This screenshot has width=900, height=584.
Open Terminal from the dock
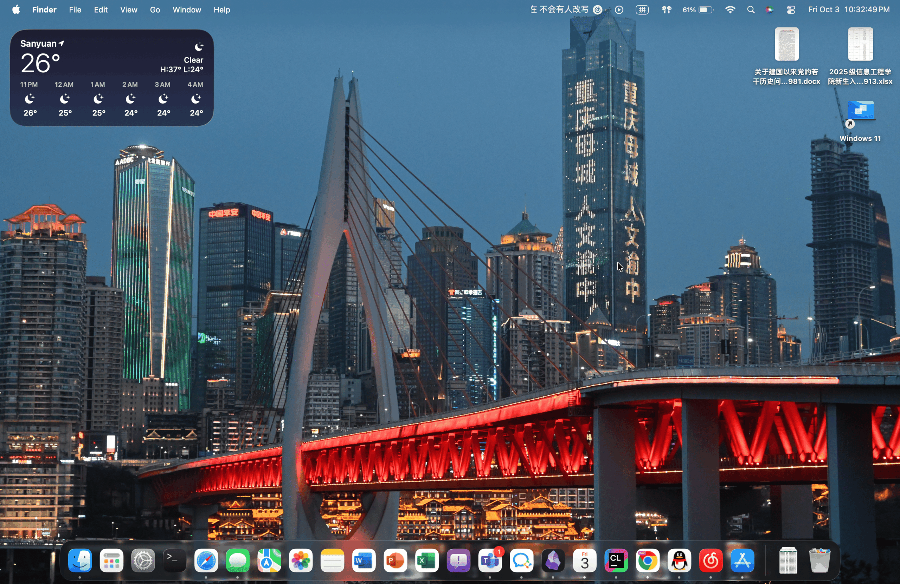pyautogui.click(x=174, y=560)
